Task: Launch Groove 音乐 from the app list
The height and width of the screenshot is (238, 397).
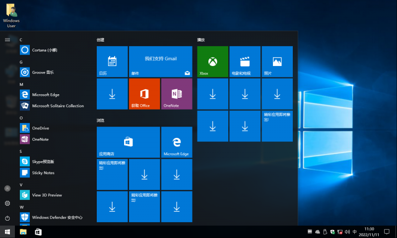Action: pyautogui.click(x=55, y=72)
